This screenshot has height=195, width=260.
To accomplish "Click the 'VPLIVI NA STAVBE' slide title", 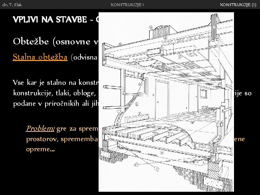I will click(x=50, y=19).
